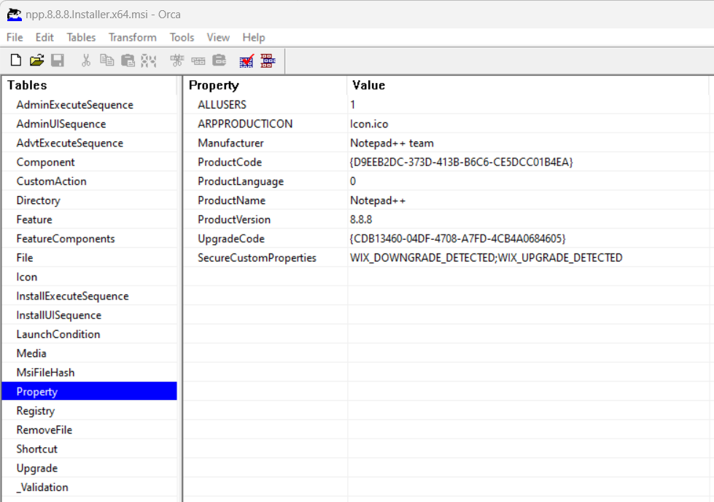Image resolution: width=714 pixels, height=502 pixels.
Task: Click the red and blue Dialog Preview icon
Action: [268, 60]
